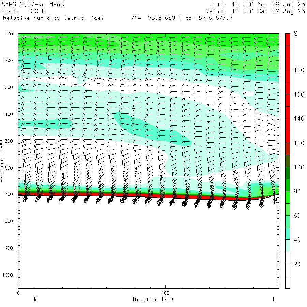This screenshot has height=307, width=307.
Task: Click the 400 hPa pressure axis label
Action: click(x=9, y=114)
